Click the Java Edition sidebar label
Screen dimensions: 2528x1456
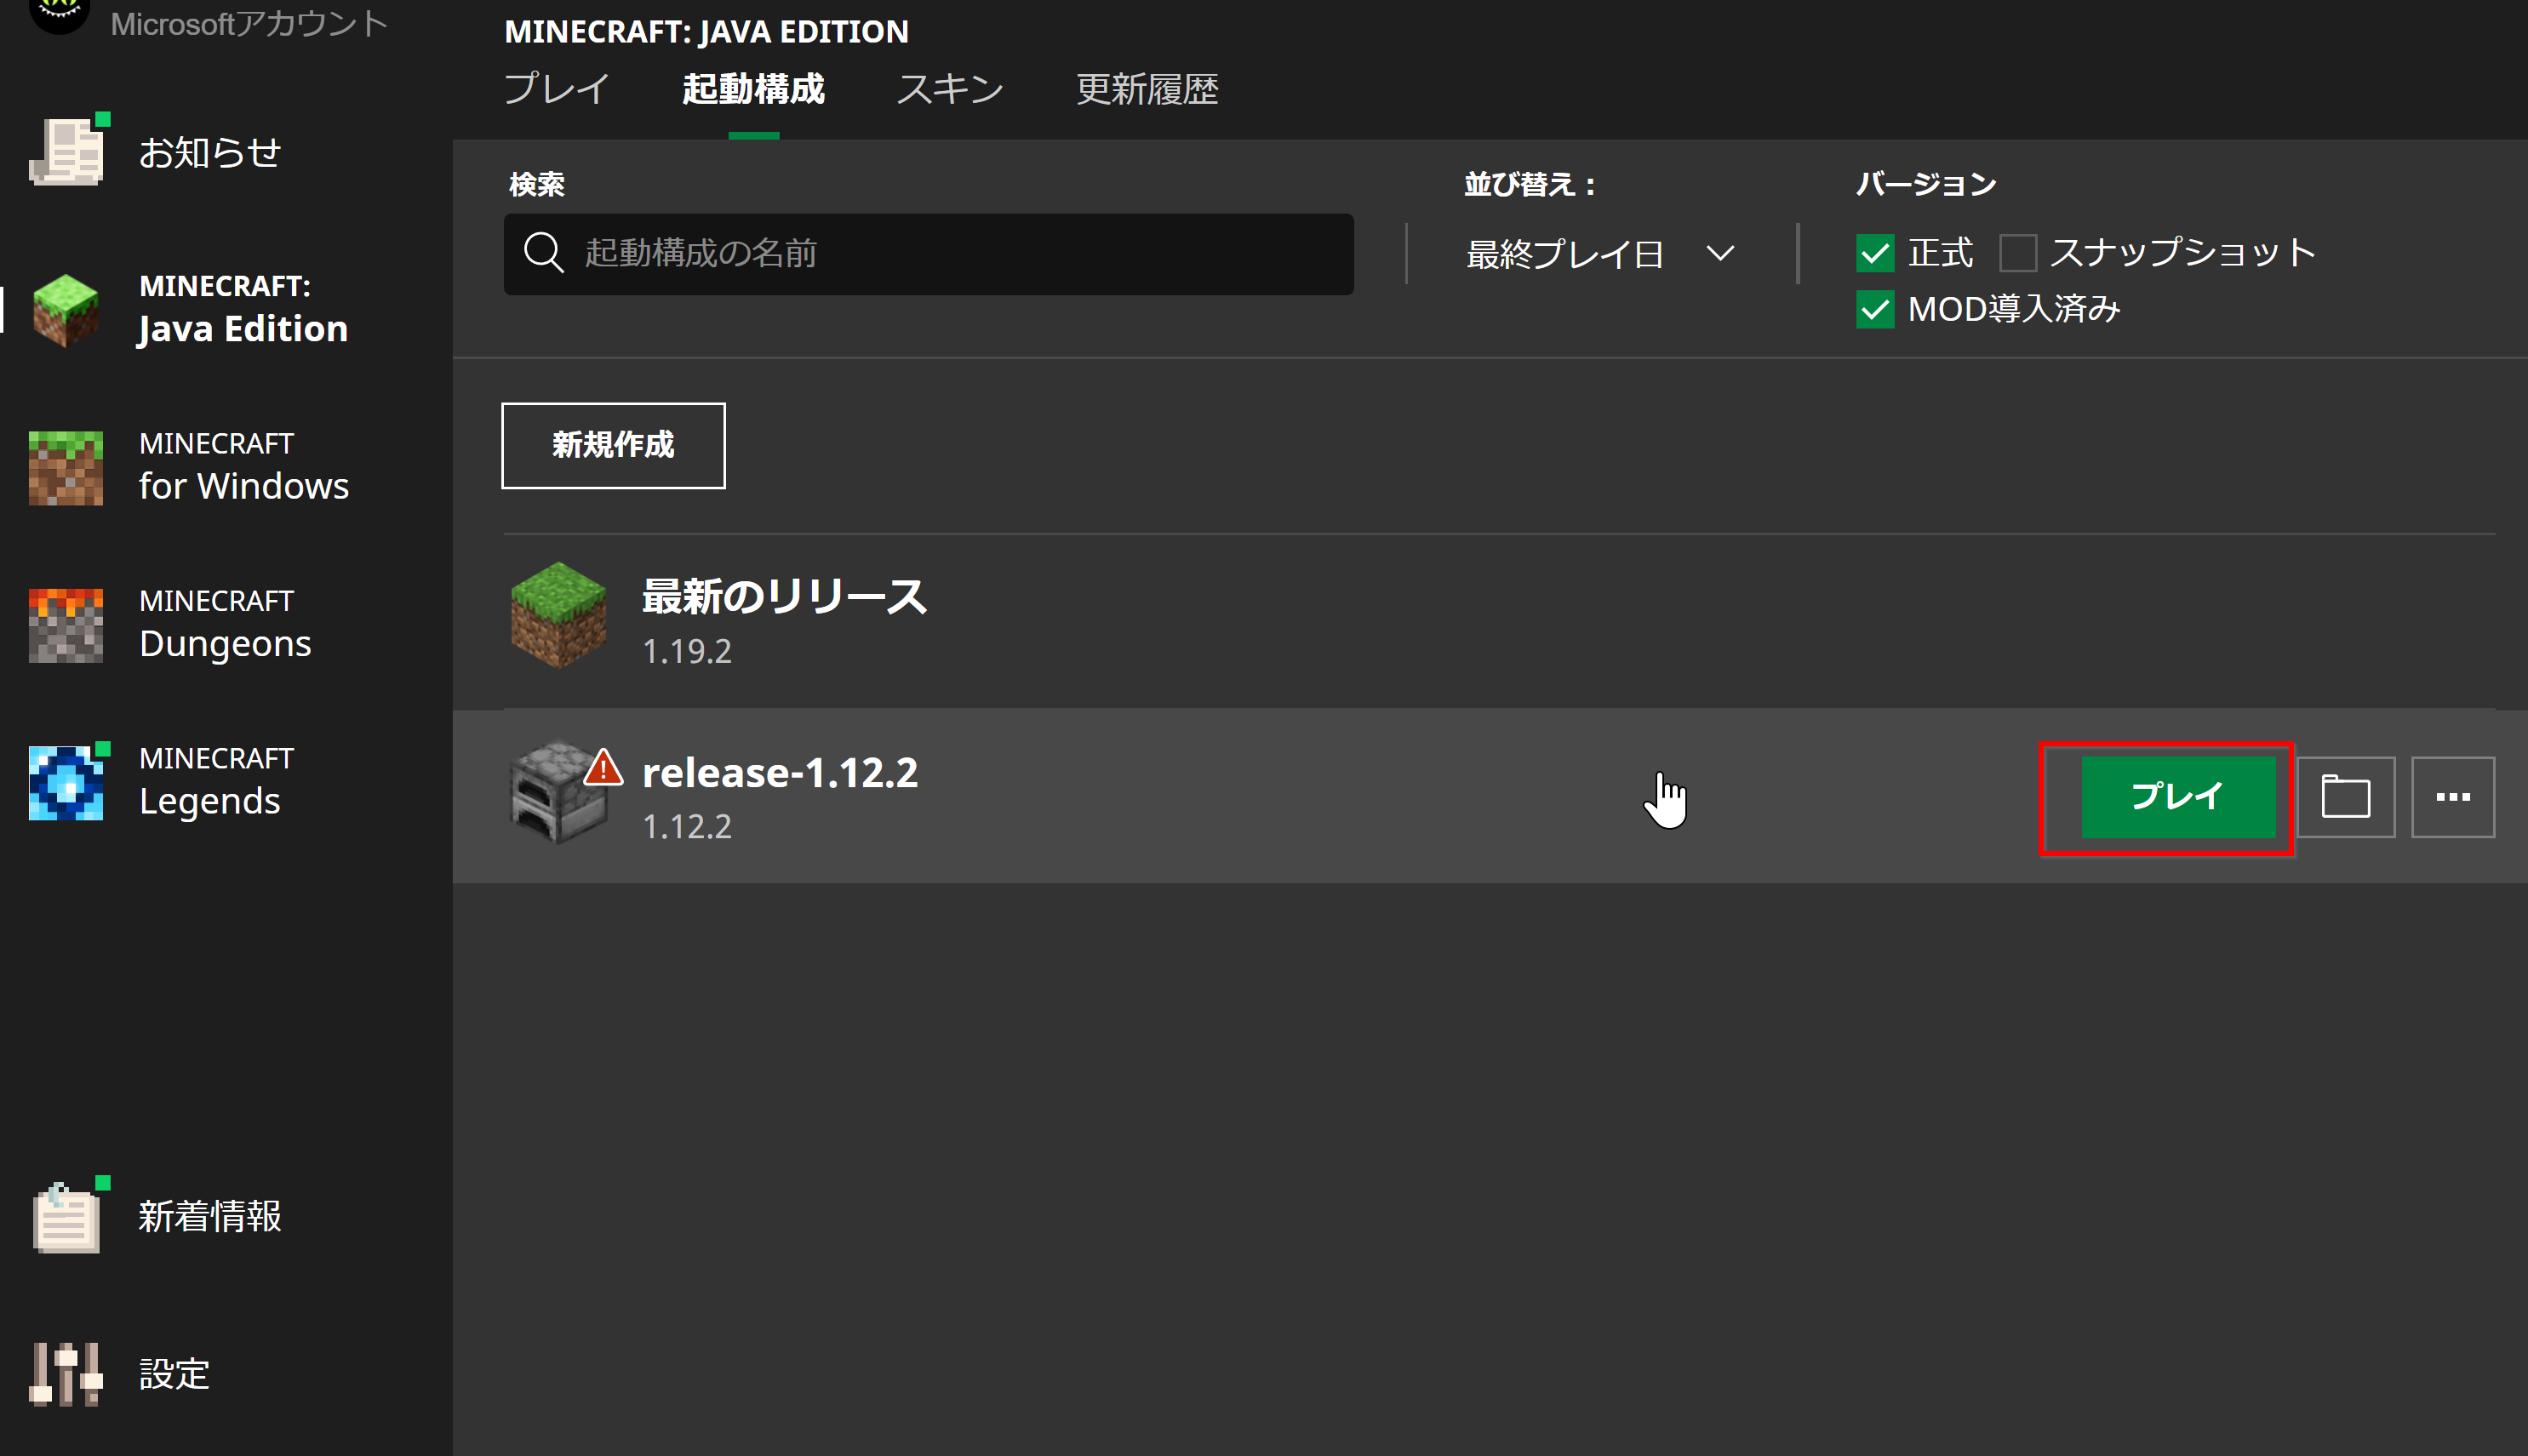click(243, 329)
